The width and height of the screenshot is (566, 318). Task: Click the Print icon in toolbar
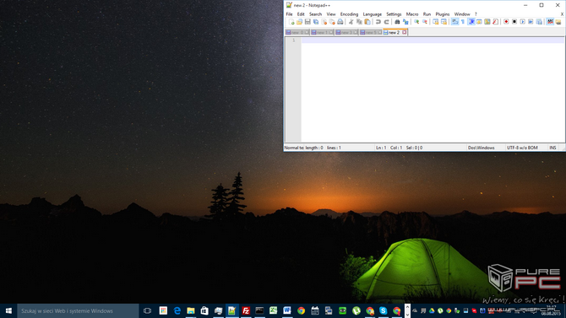point(340,22)
